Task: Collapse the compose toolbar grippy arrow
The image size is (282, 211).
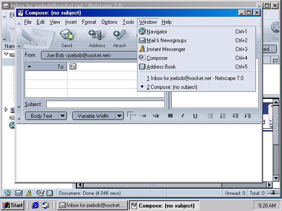Action: click(x=19, y=46)
